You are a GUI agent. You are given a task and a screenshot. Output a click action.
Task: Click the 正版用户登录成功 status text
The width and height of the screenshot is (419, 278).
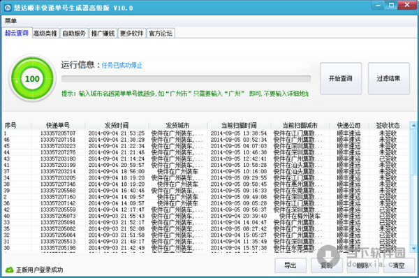[x=40, y=270]
